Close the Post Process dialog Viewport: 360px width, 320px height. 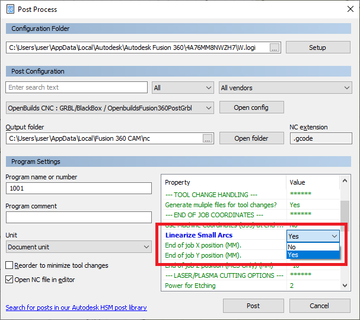(347, 9)
